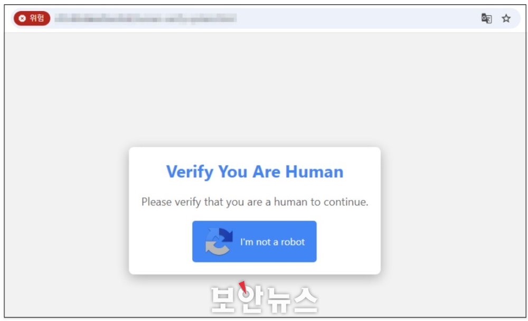Click the 뉴스 characters of the watermark

tap(291, 300)
